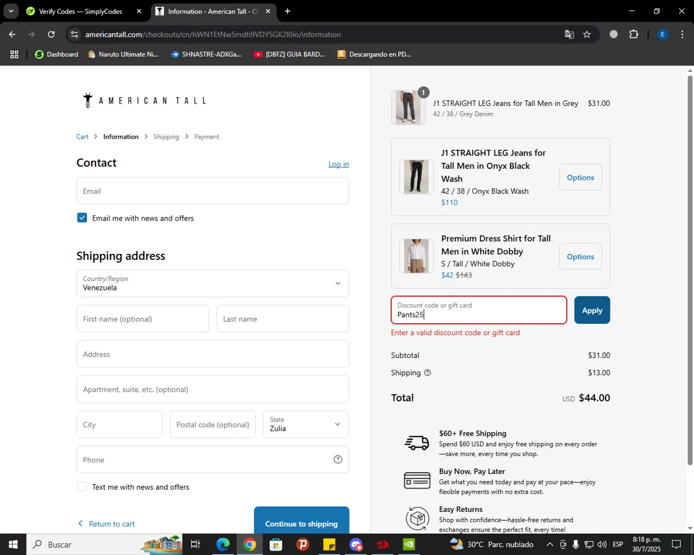
Task: Click the Postal code (optional) field
Action: click(x=213, y=424)
